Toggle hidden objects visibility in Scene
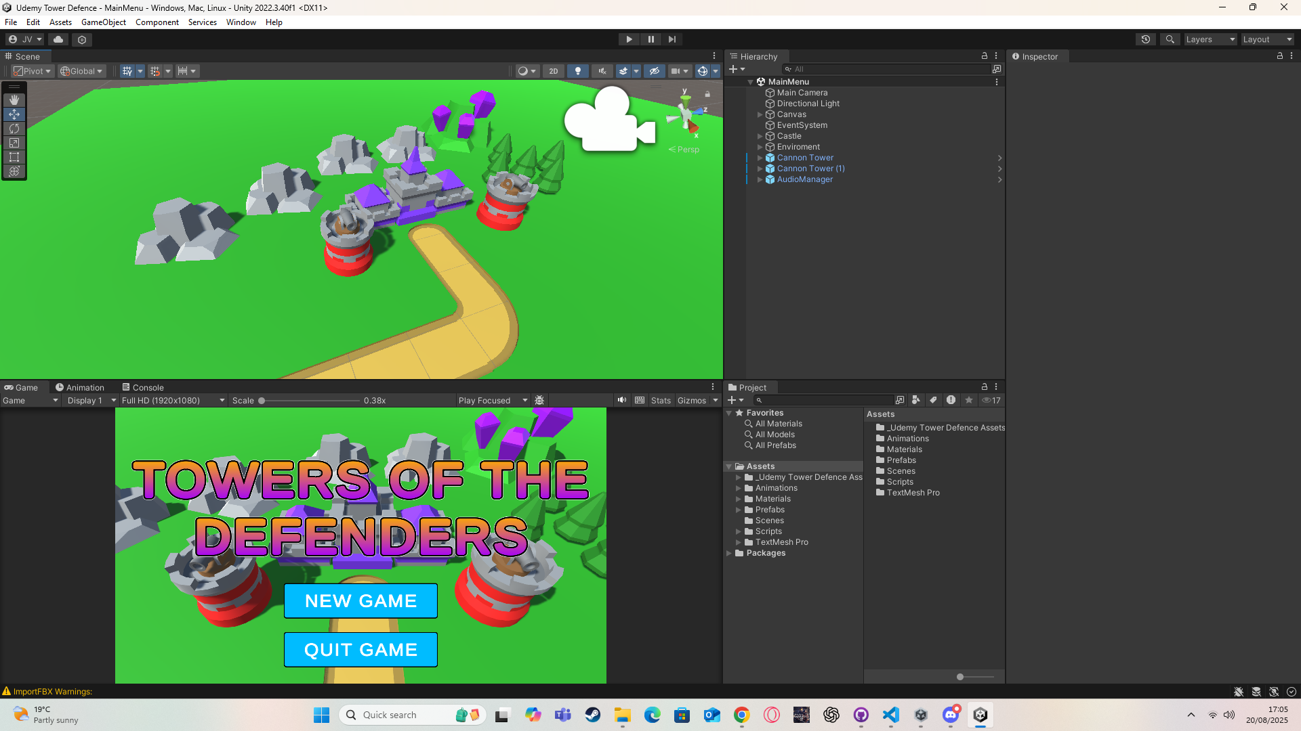 coord(654,71)
